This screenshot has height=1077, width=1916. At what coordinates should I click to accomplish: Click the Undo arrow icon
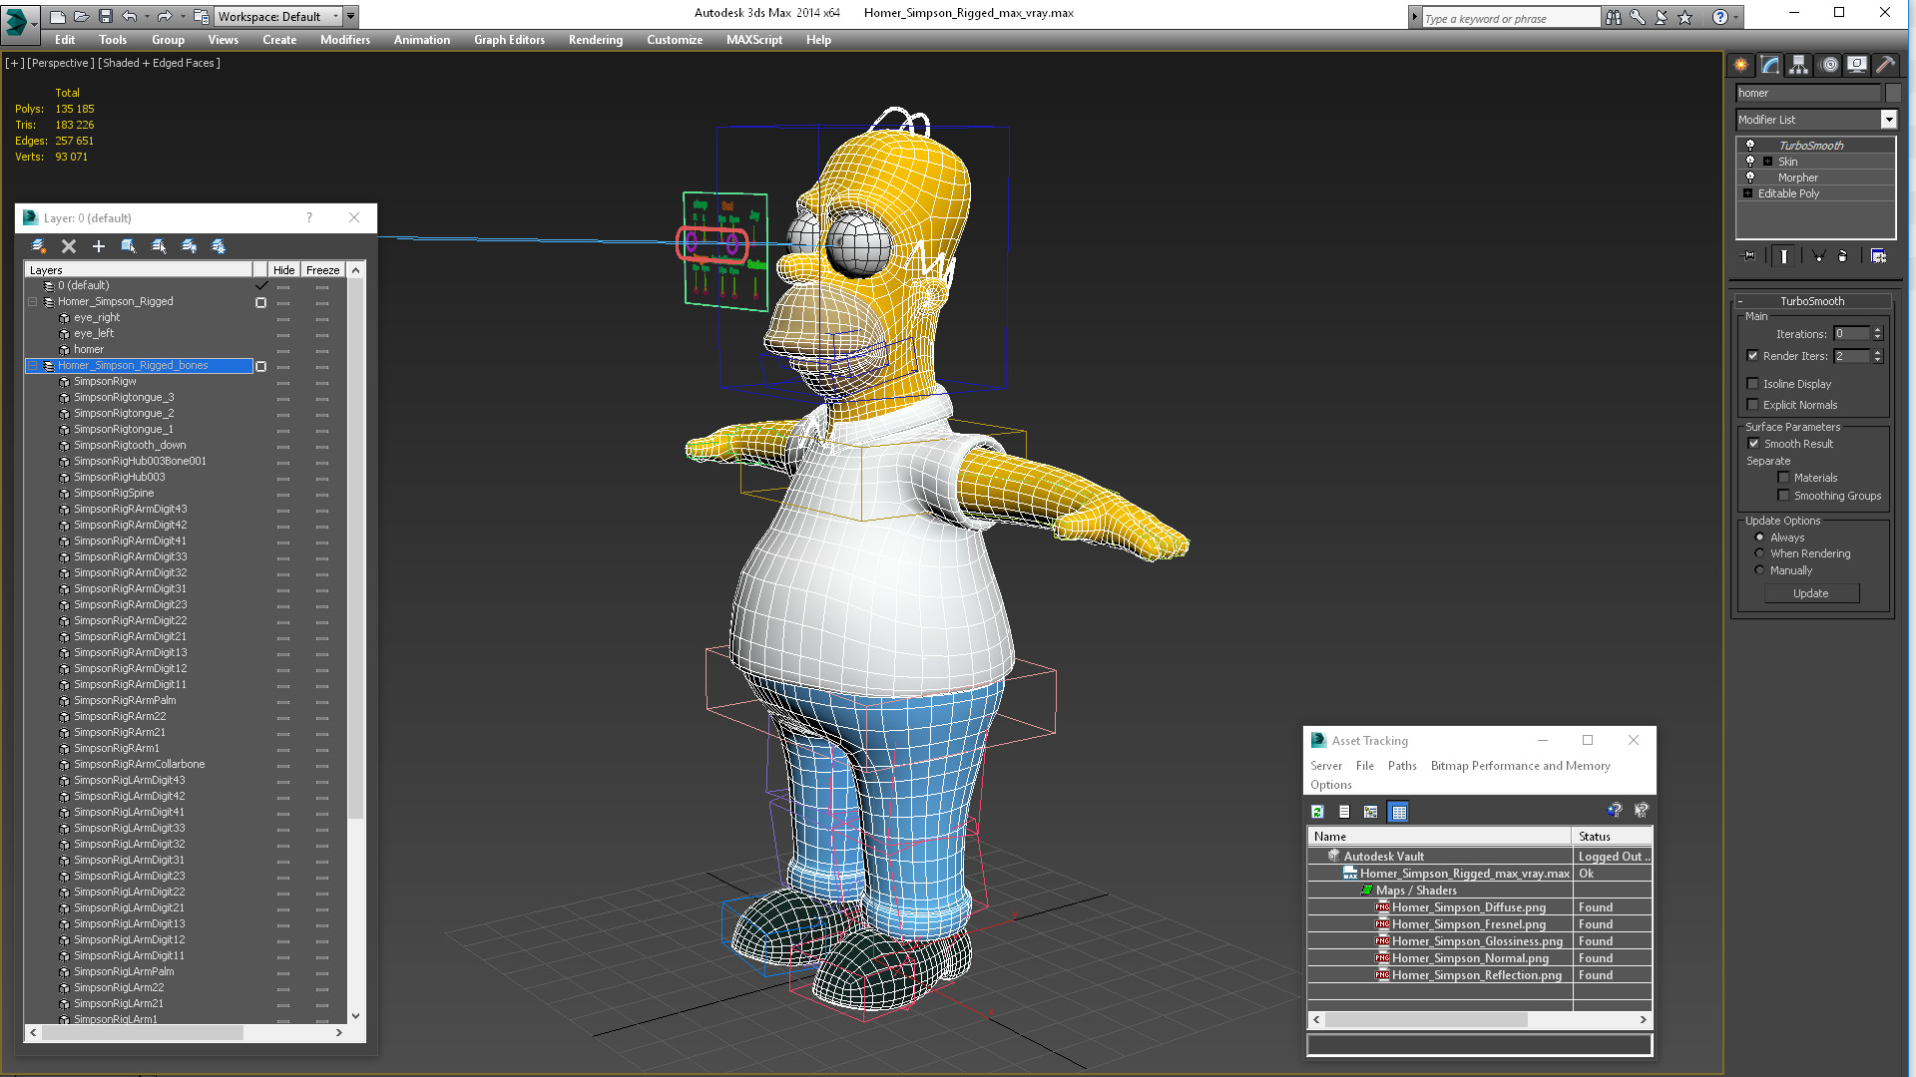pyautogui.click(x=129, y=16)
